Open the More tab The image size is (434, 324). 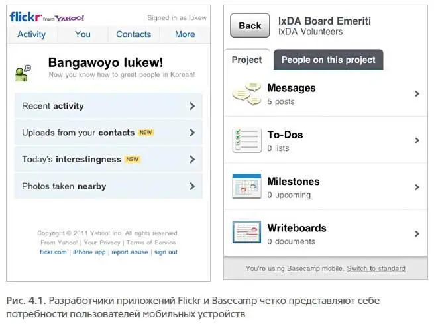tap(185, 34)
